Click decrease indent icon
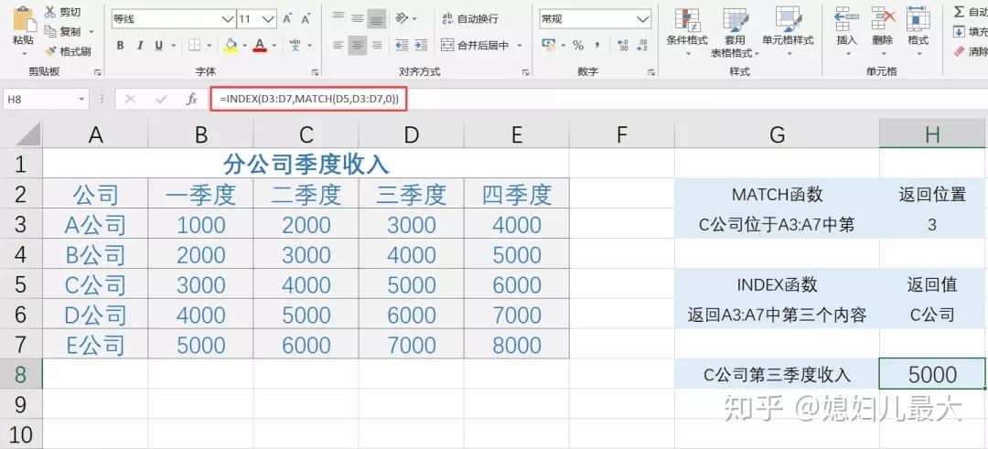Viewport: 988px width, 449px height. coord(402,46)
